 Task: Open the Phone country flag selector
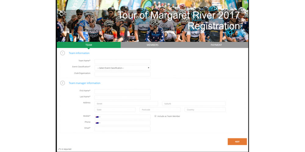click(x=98, y=123)
